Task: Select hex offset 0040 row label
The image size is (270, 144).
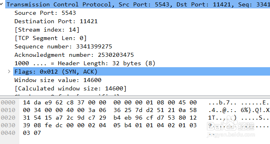Action: pyautogui.click(x=8, y=133)
